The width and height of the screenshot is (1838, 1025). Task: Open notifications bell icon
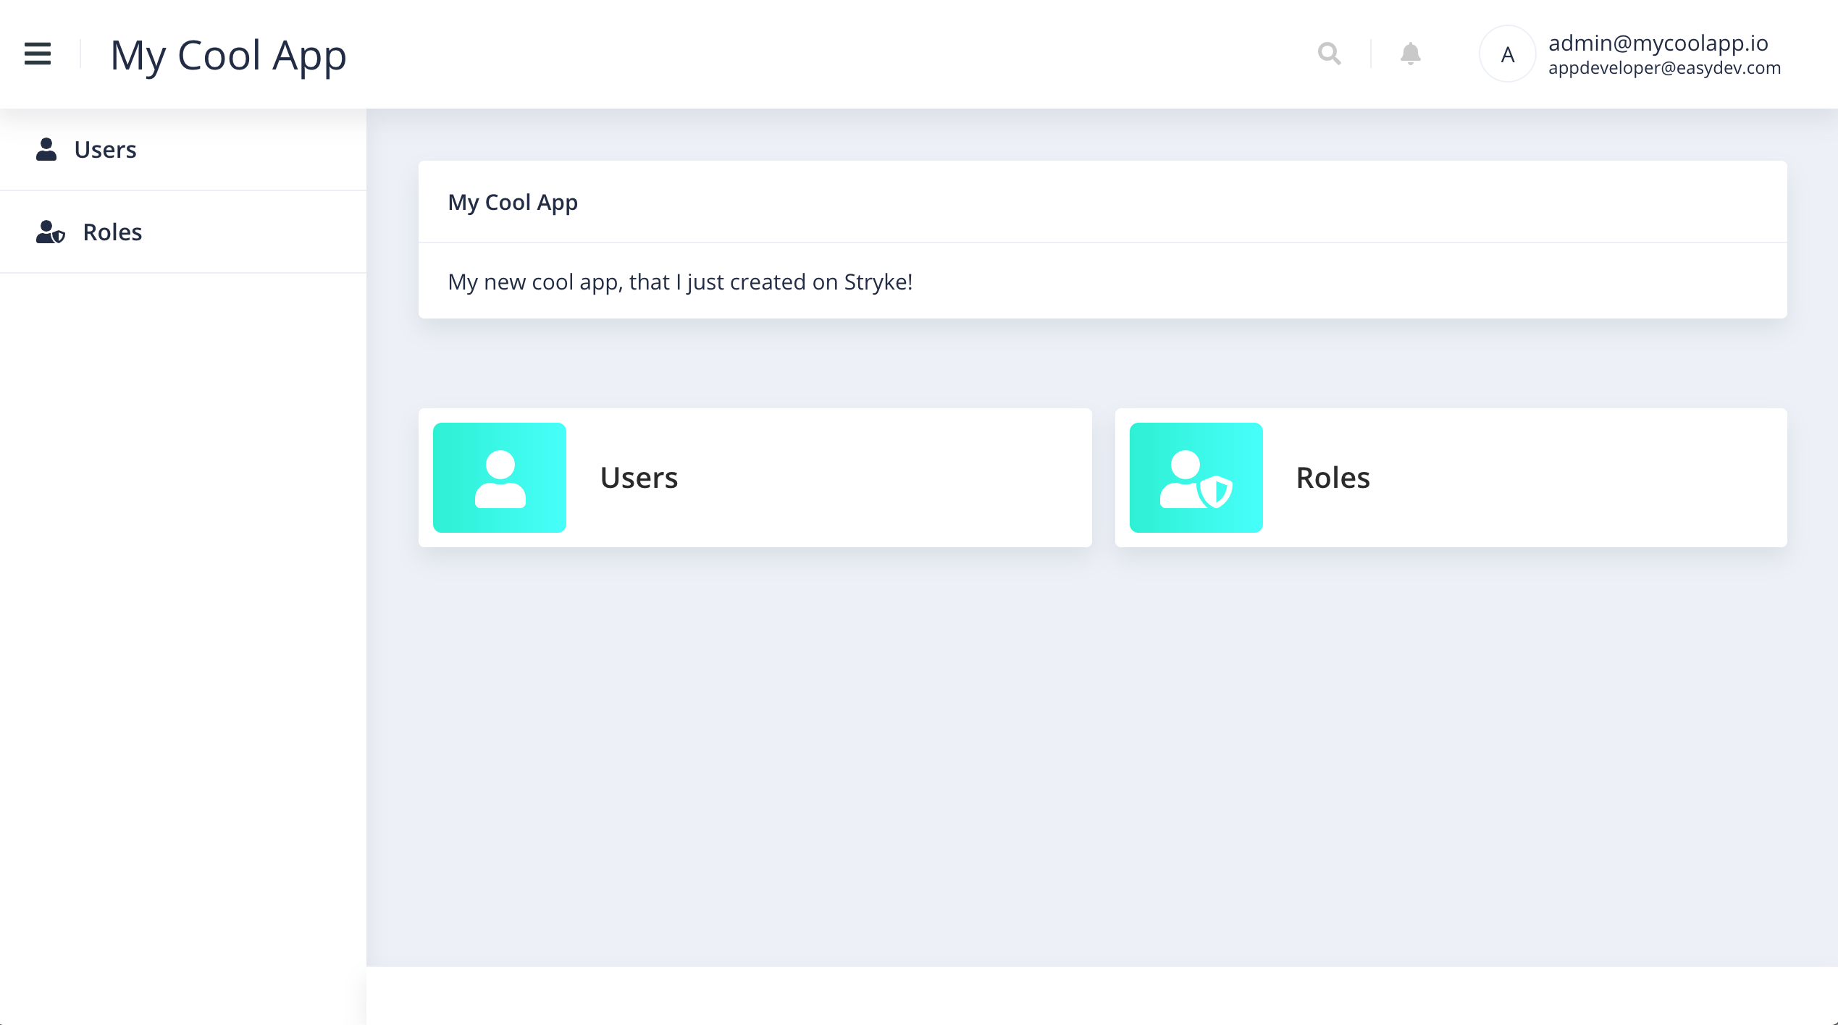tap(1410, 54)
